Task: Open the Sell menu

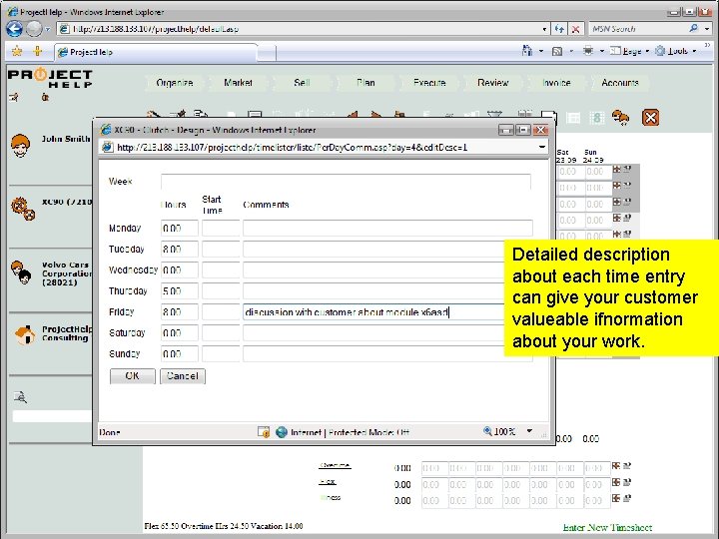Action: coord(302,83)
